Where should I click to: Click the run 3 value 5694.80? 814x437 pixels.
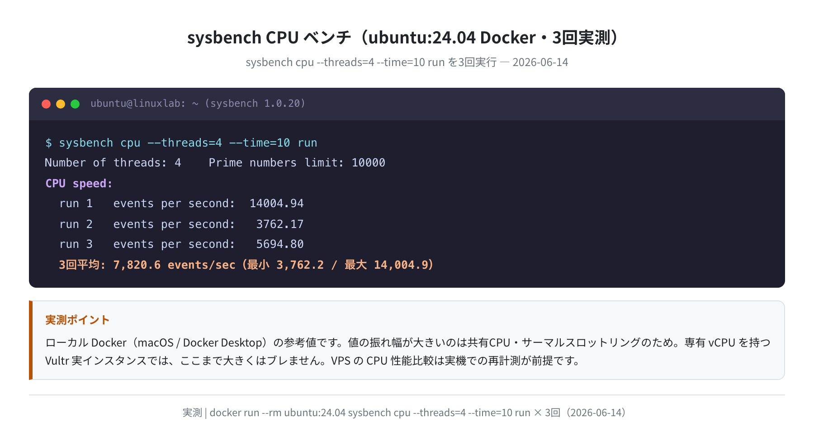click(x=280, y=244)
